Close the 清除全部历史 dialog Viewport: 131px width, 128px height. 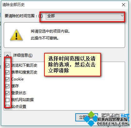(124, 5)
